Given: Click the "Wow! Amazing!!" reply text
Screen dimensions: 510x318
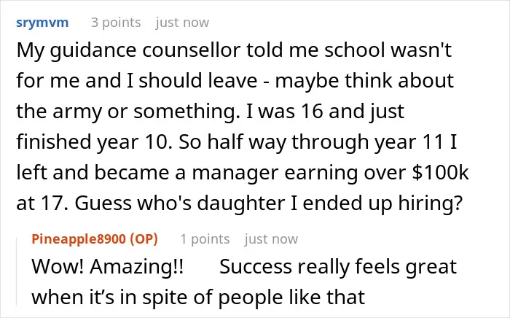Looking at the screenshot, I should point(108,266).
